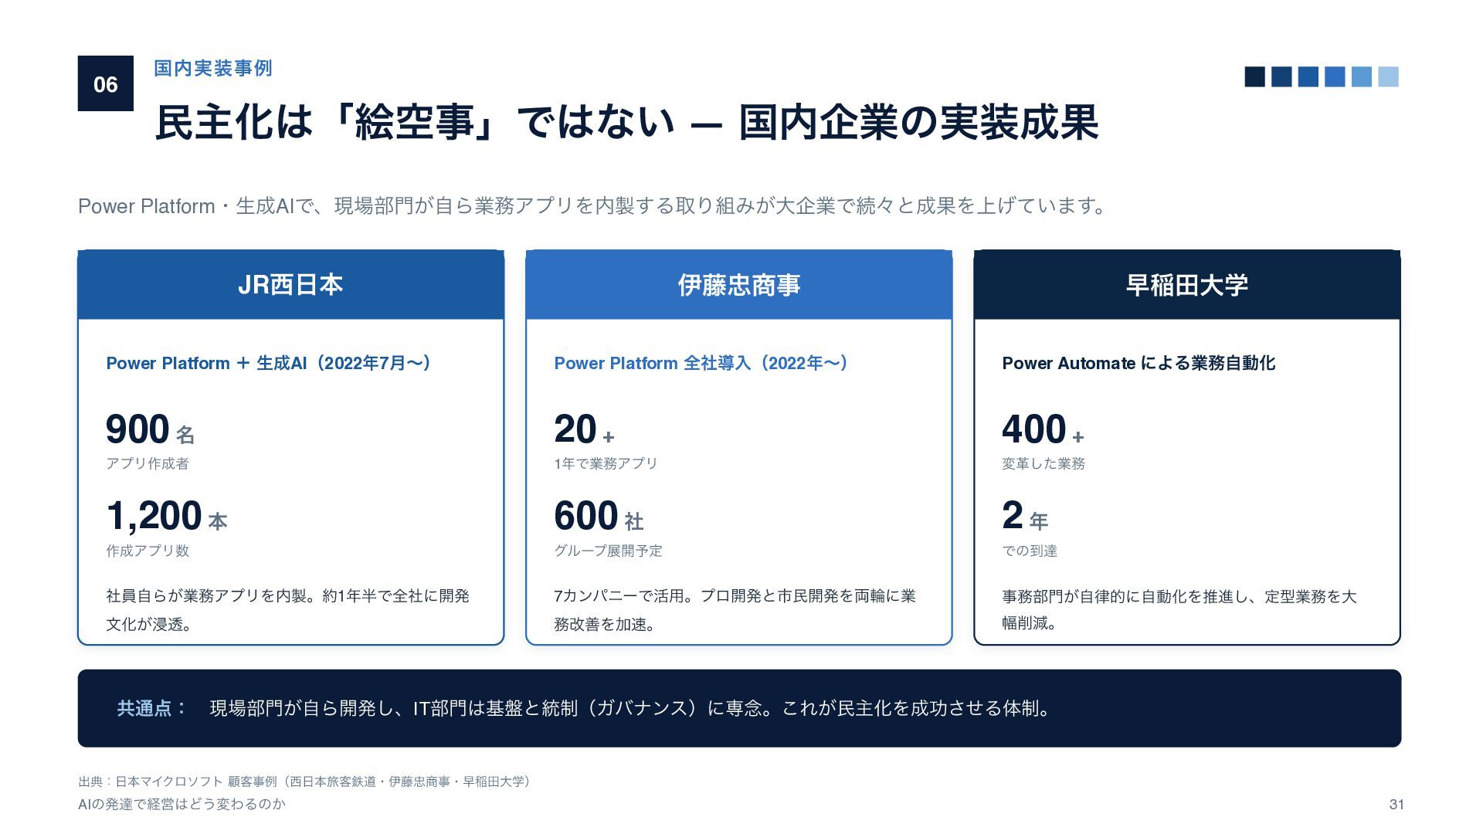Click the での到達 label
This screenshot has width=1483, height=834.
pyautogui.click(x=1030, y=551)
